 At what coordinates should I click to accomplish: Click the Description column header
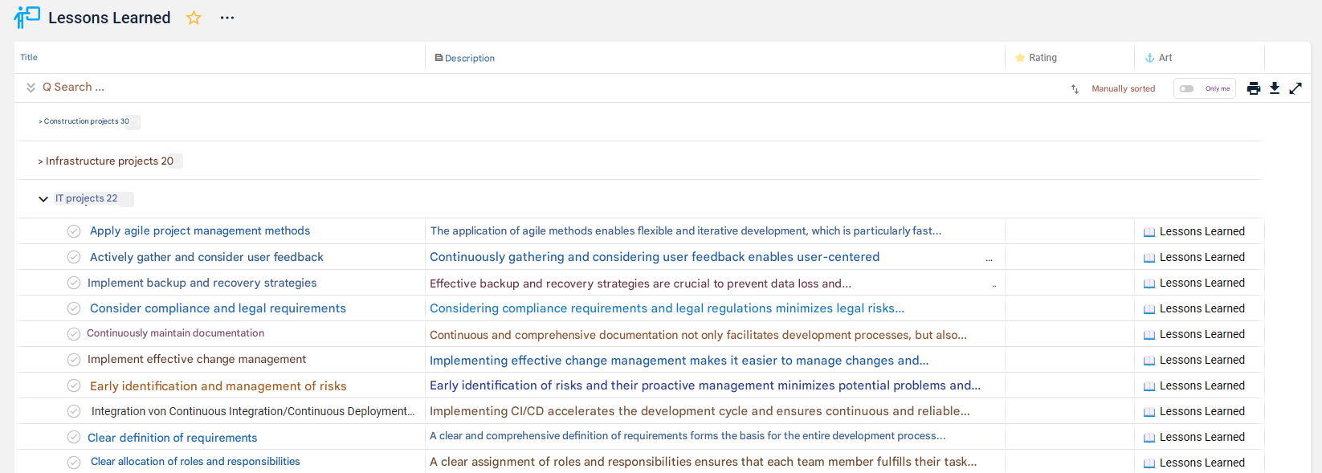click(469, 58)
